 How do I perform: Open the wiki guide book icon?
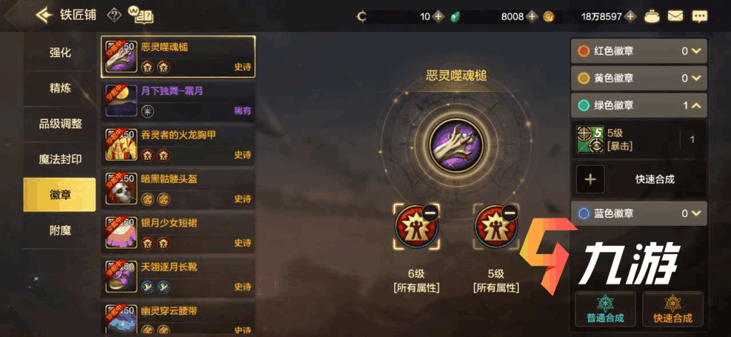click(143, 16)
